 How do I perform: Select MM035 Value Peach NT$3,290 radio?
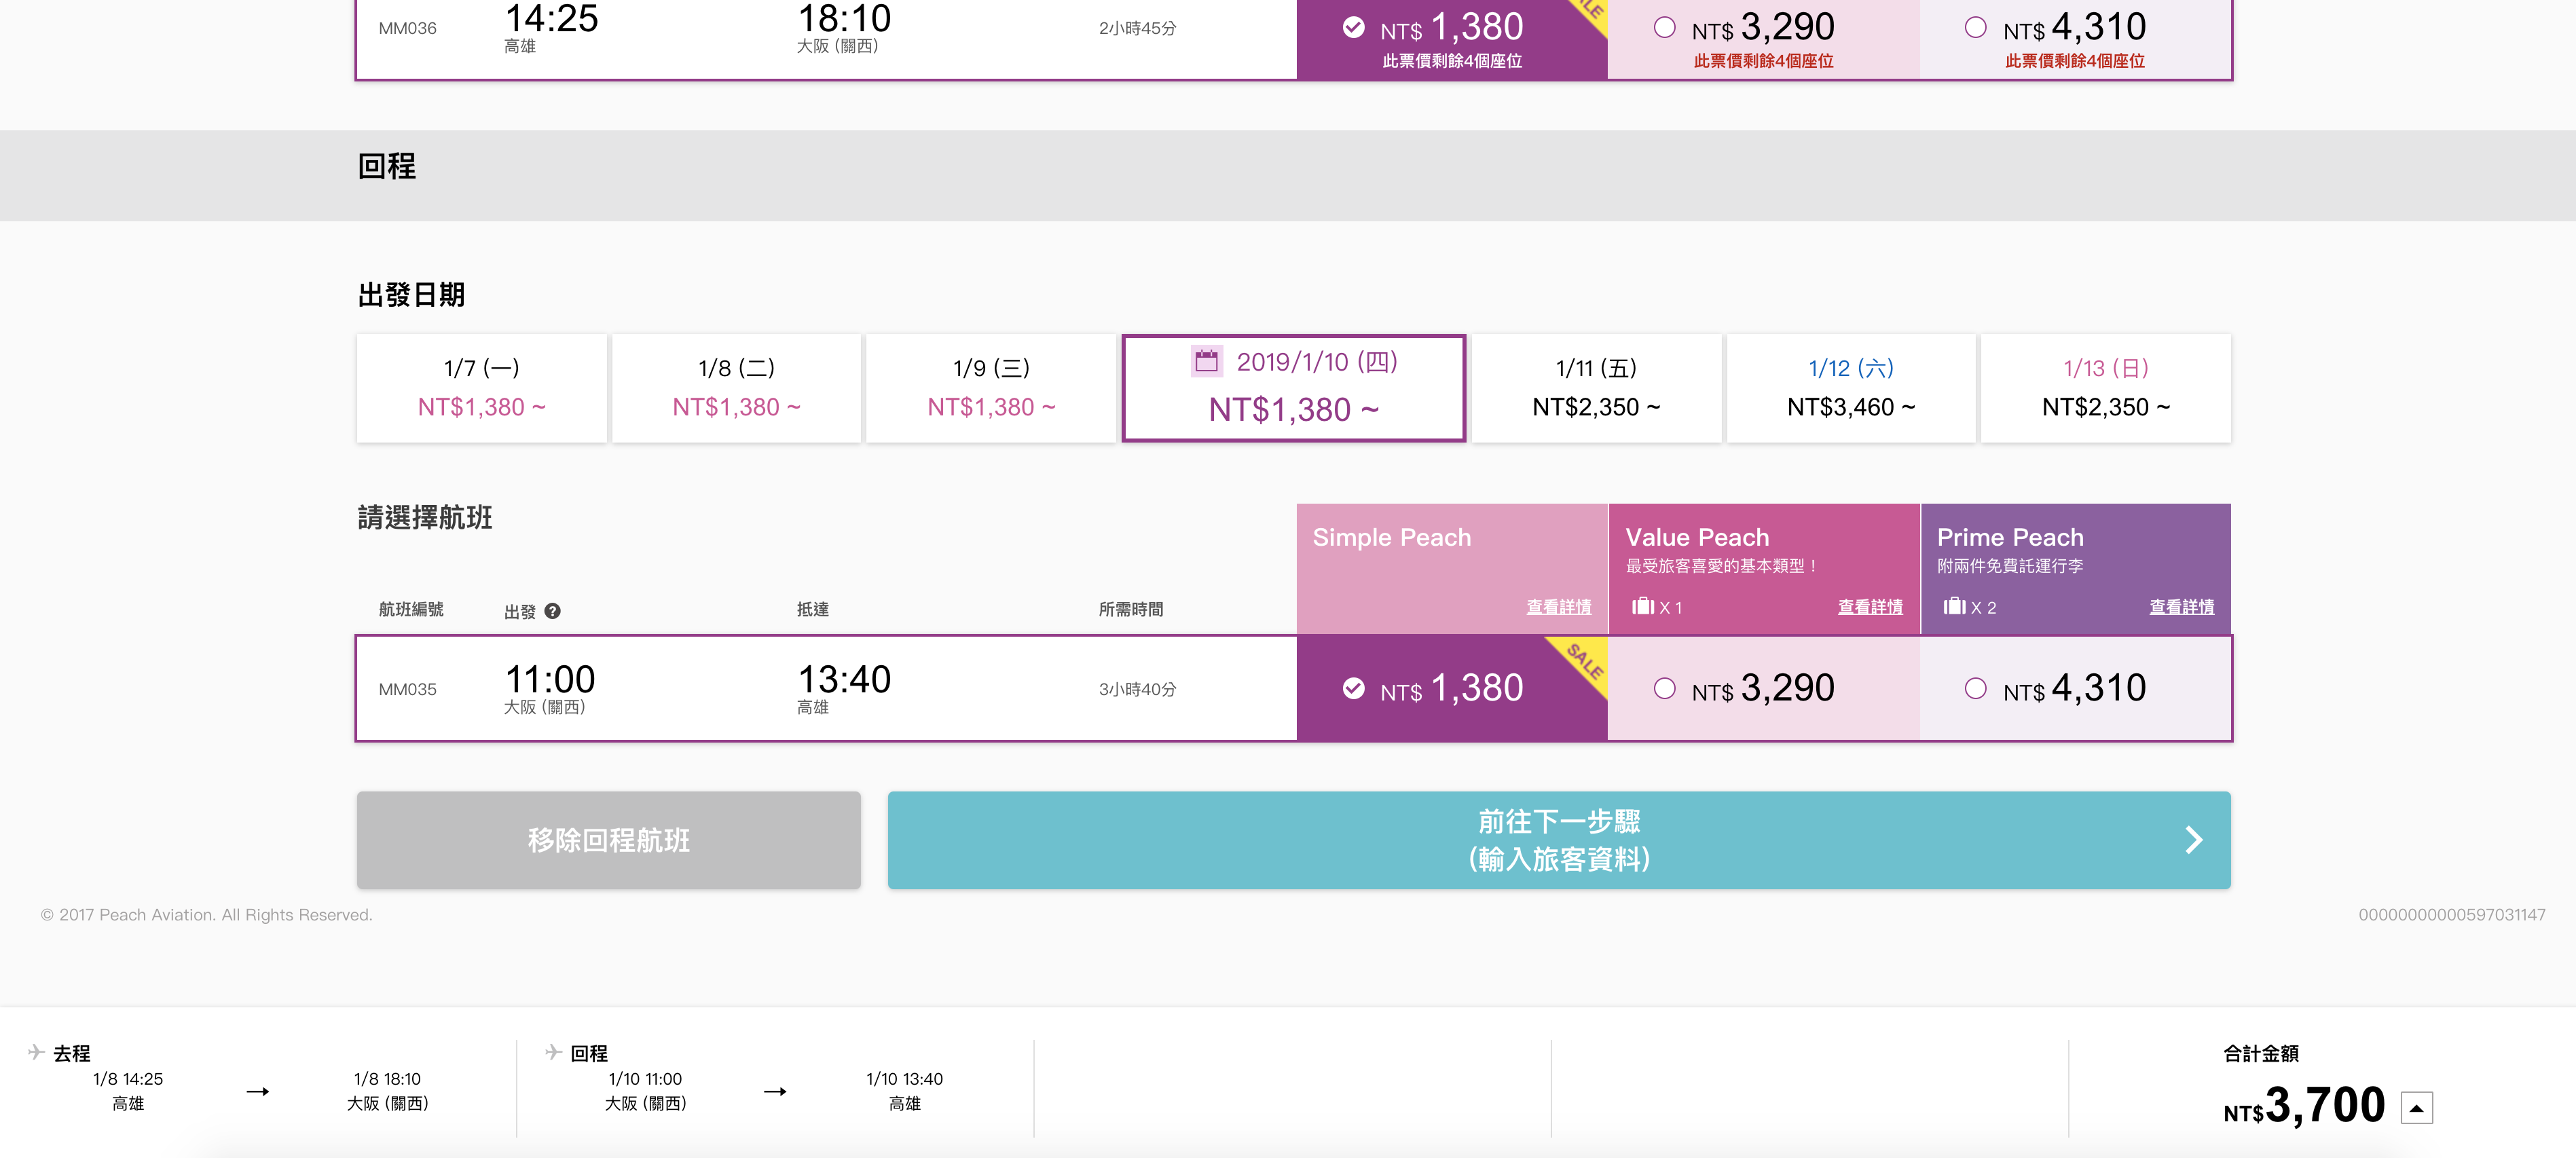pos(1664,688)
